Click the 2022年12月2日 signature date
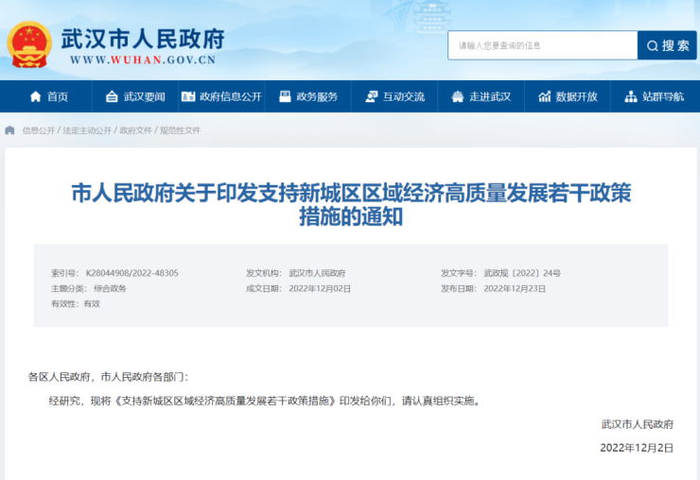The width and height of the screenshot is (700, 480). (x=637, y=448)
